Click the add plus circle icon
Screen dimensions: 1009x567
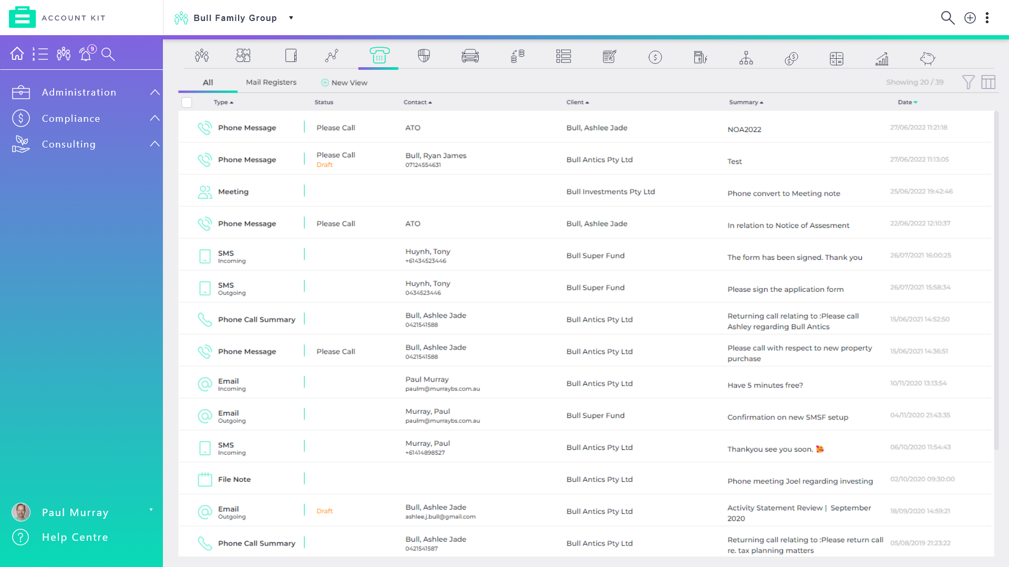(970, 18)
